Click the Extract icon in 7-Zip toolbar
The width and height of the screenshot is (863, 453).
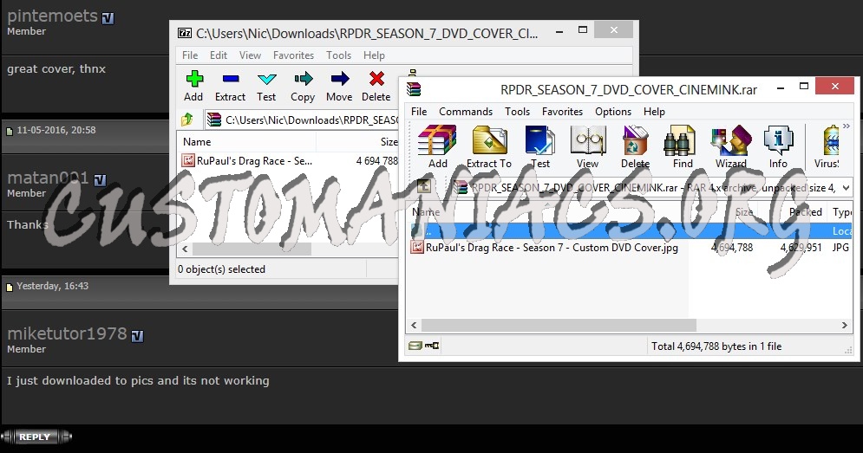click(230, 79)
